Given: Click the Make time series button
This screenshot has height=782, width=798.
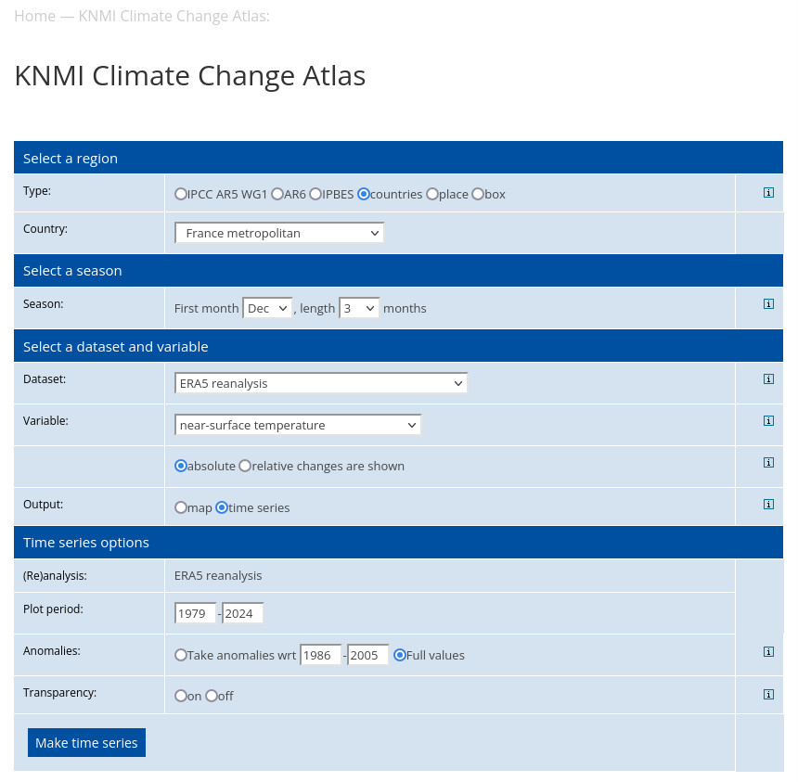Looking at the screenshot, I should pyautogui.click(x=86, y=743).
